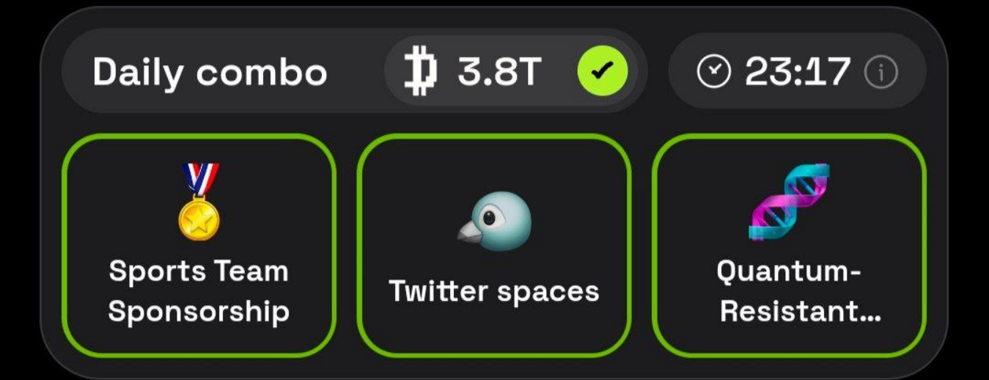Click the Twitter spaces card below bird
The width and height of the screenshot is (989, 380).
(493, 245)
